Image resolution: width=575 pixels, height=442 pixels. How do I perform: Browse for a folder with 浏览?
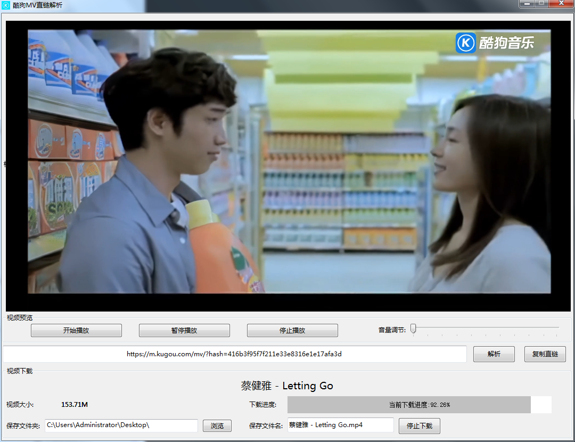coord(217,426)
